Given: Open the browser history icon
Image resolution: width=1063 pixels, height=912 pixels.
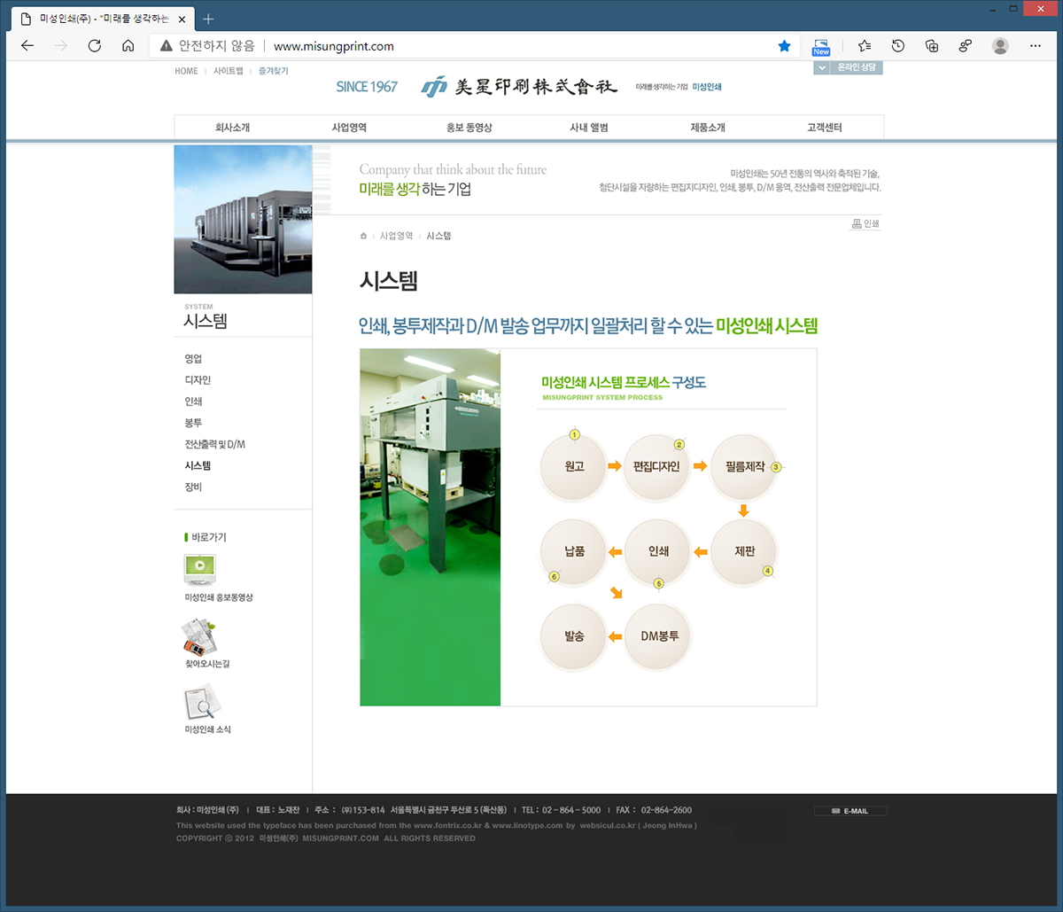Looking at the screenshot, I should pos(898,46).
